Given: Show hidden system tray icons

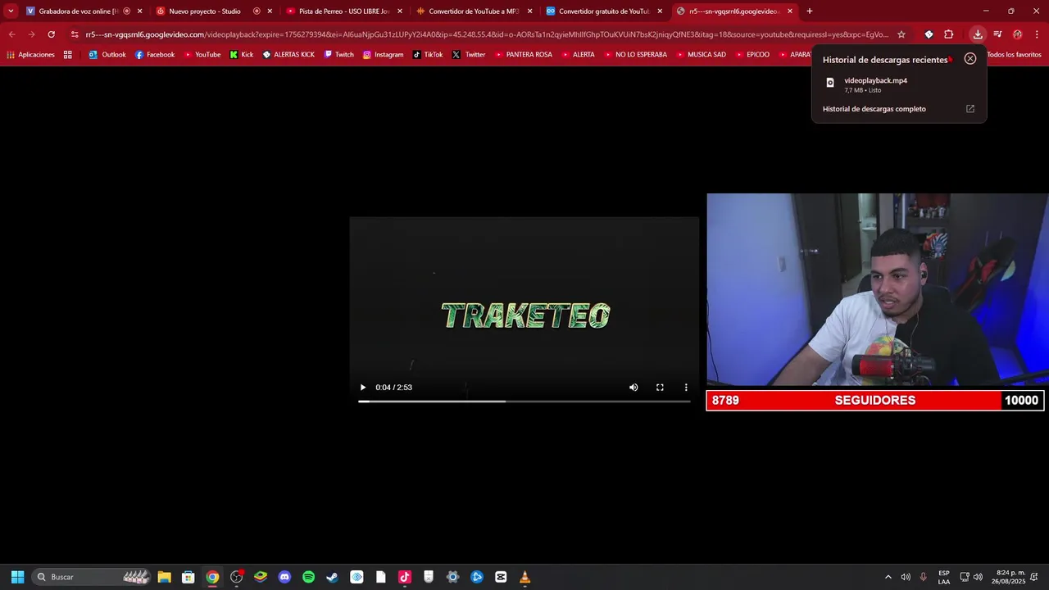Looking at the screenshot, I should coord(888,577).
